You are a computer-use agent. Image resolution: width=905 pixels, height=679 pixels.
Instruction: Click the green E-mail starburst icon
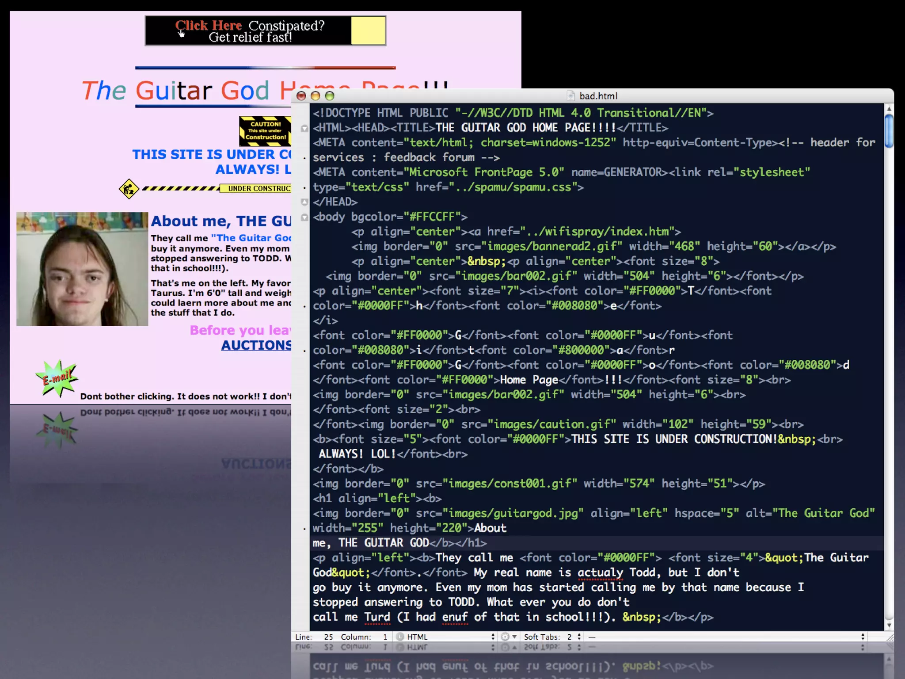pos(57,378)
